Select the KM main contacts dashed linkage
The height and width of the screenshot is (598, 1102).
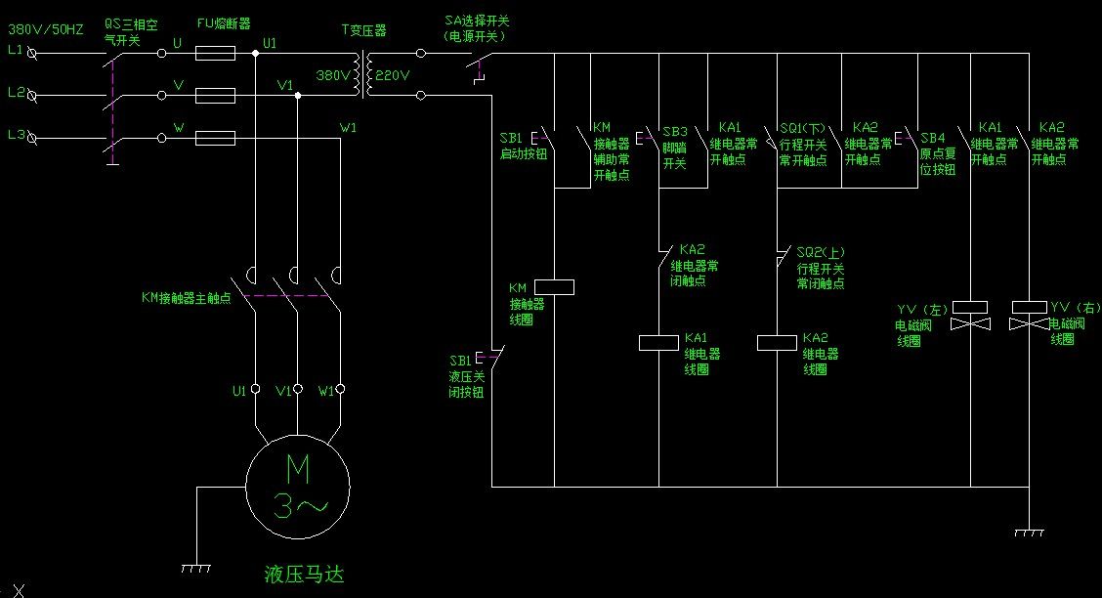[x=287, y=296]
